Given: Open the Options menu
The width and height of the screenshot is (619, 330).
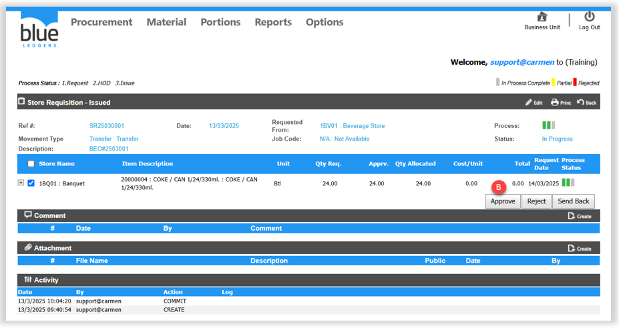Looking at the screenshot, I should pos(325,22).
